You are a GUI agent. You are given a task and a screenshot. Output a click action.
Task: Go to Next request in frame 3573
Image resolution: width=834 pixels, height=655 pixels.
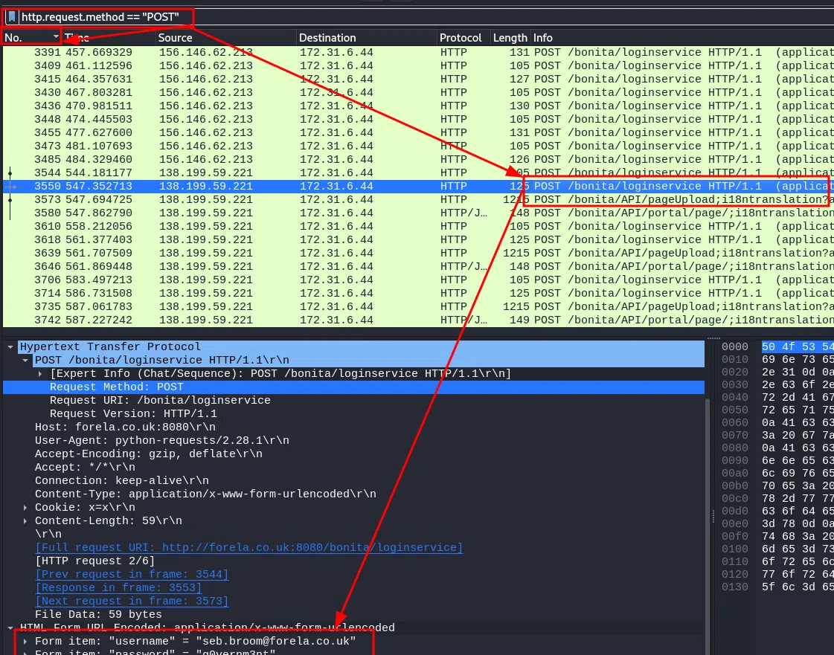[132, 601]
